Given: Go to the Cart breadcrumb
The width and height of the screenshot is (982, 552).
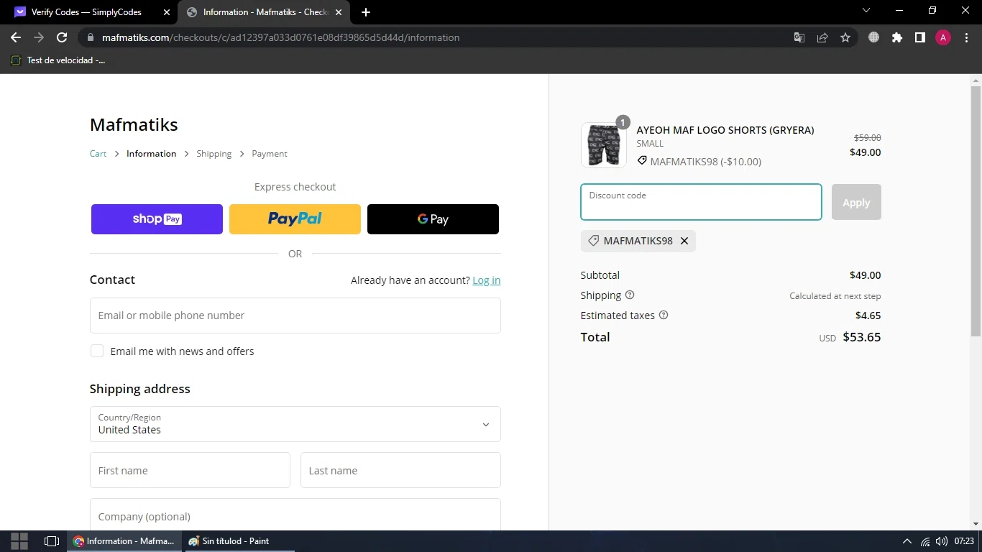Looking at the screenshot, I should tap(98, 154).
